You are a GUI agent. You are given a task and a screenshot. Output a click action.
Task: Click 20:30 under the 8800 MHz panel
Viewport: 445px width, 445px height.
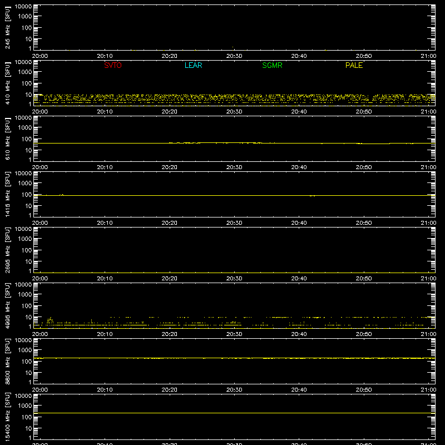click(234, 390)
